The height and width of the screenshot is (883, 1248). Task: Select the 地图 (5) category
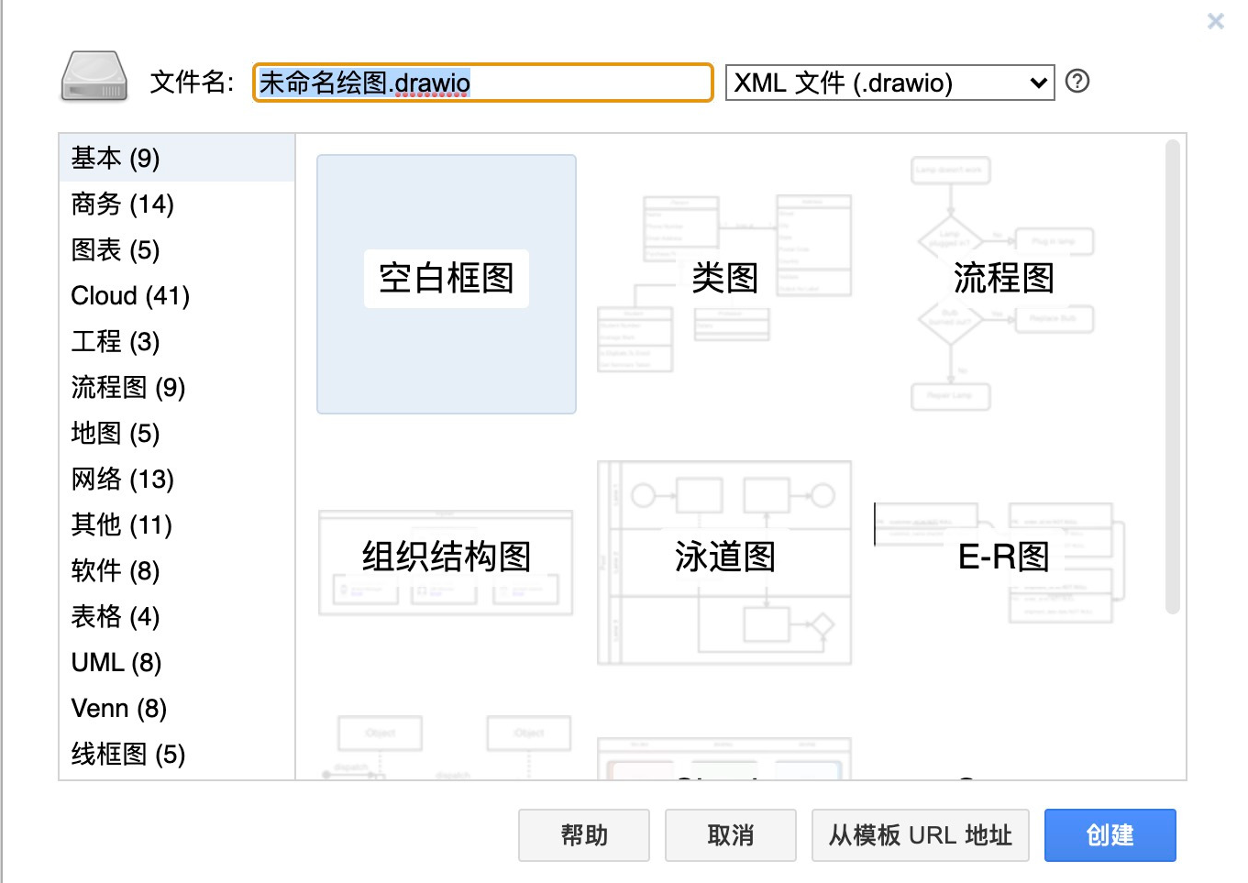(x=177, y=433)
